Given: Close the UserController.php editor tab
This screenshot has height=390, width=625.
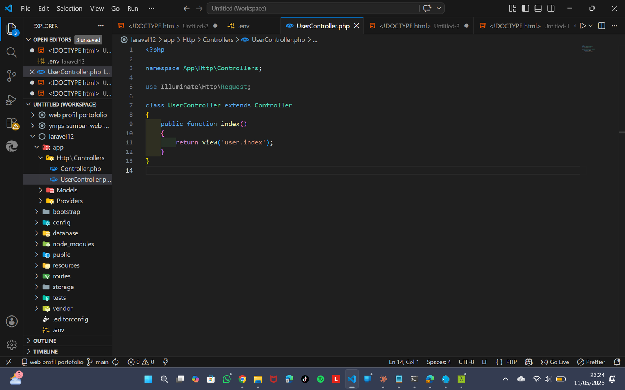Looking at the screenshot, I should click(356, 26).
